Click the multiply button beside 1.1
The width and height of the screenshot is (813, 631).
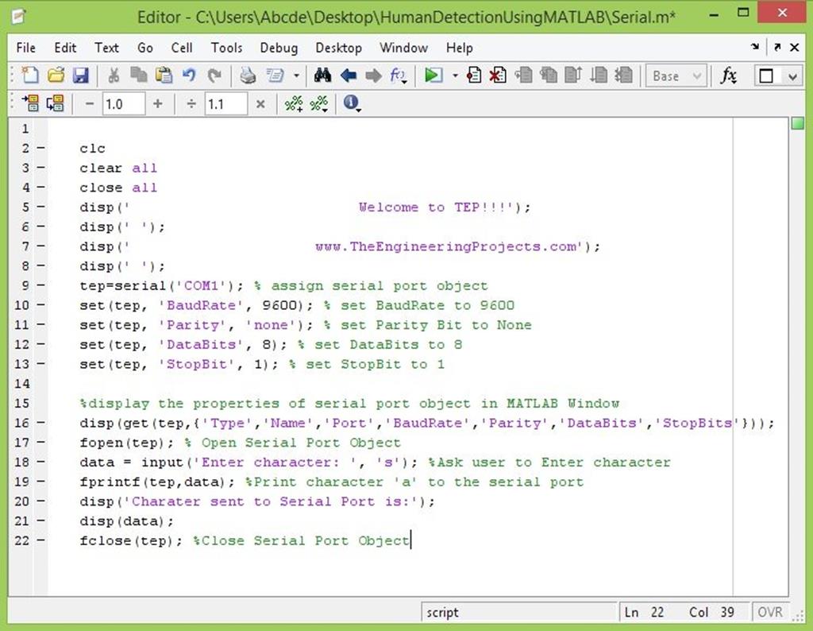pyautogui.click(x=260, y=103)
